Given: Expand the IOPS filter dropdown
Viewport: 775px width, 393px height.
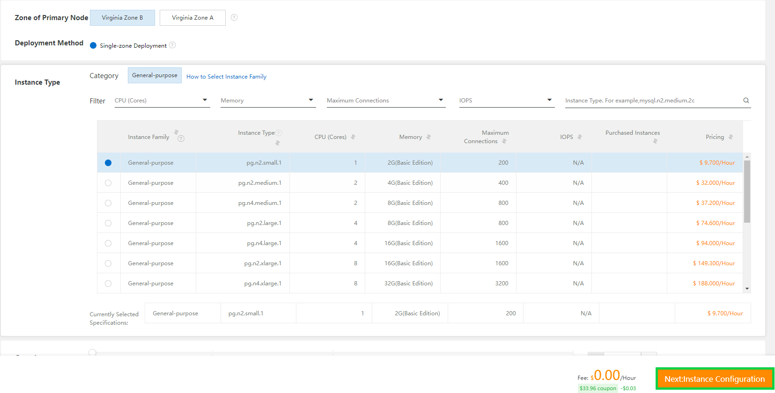Looking at the screenshot, I should (507, 101).
